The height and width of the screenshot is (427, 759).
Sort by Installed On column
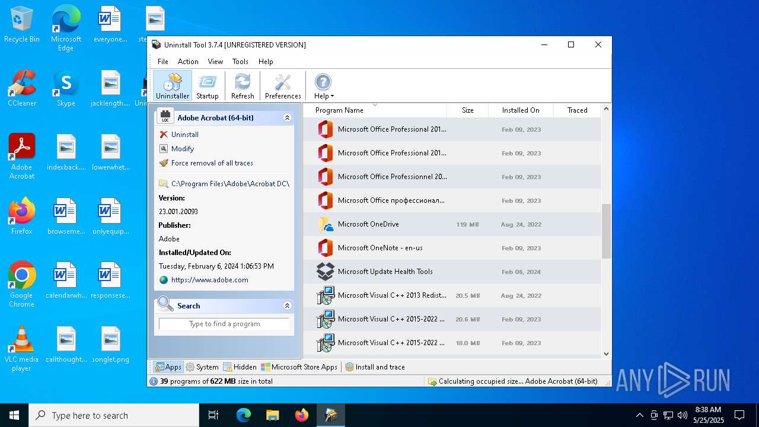click(521, 110)
